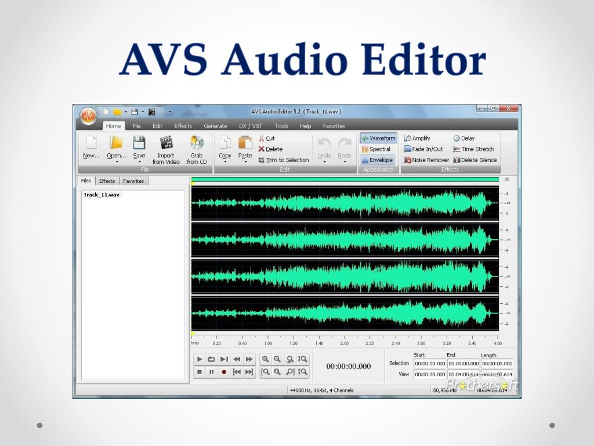594x446 pixels.
Task: Open the Customize Quick Access Toolbar arrow
Action: (170, 111)
